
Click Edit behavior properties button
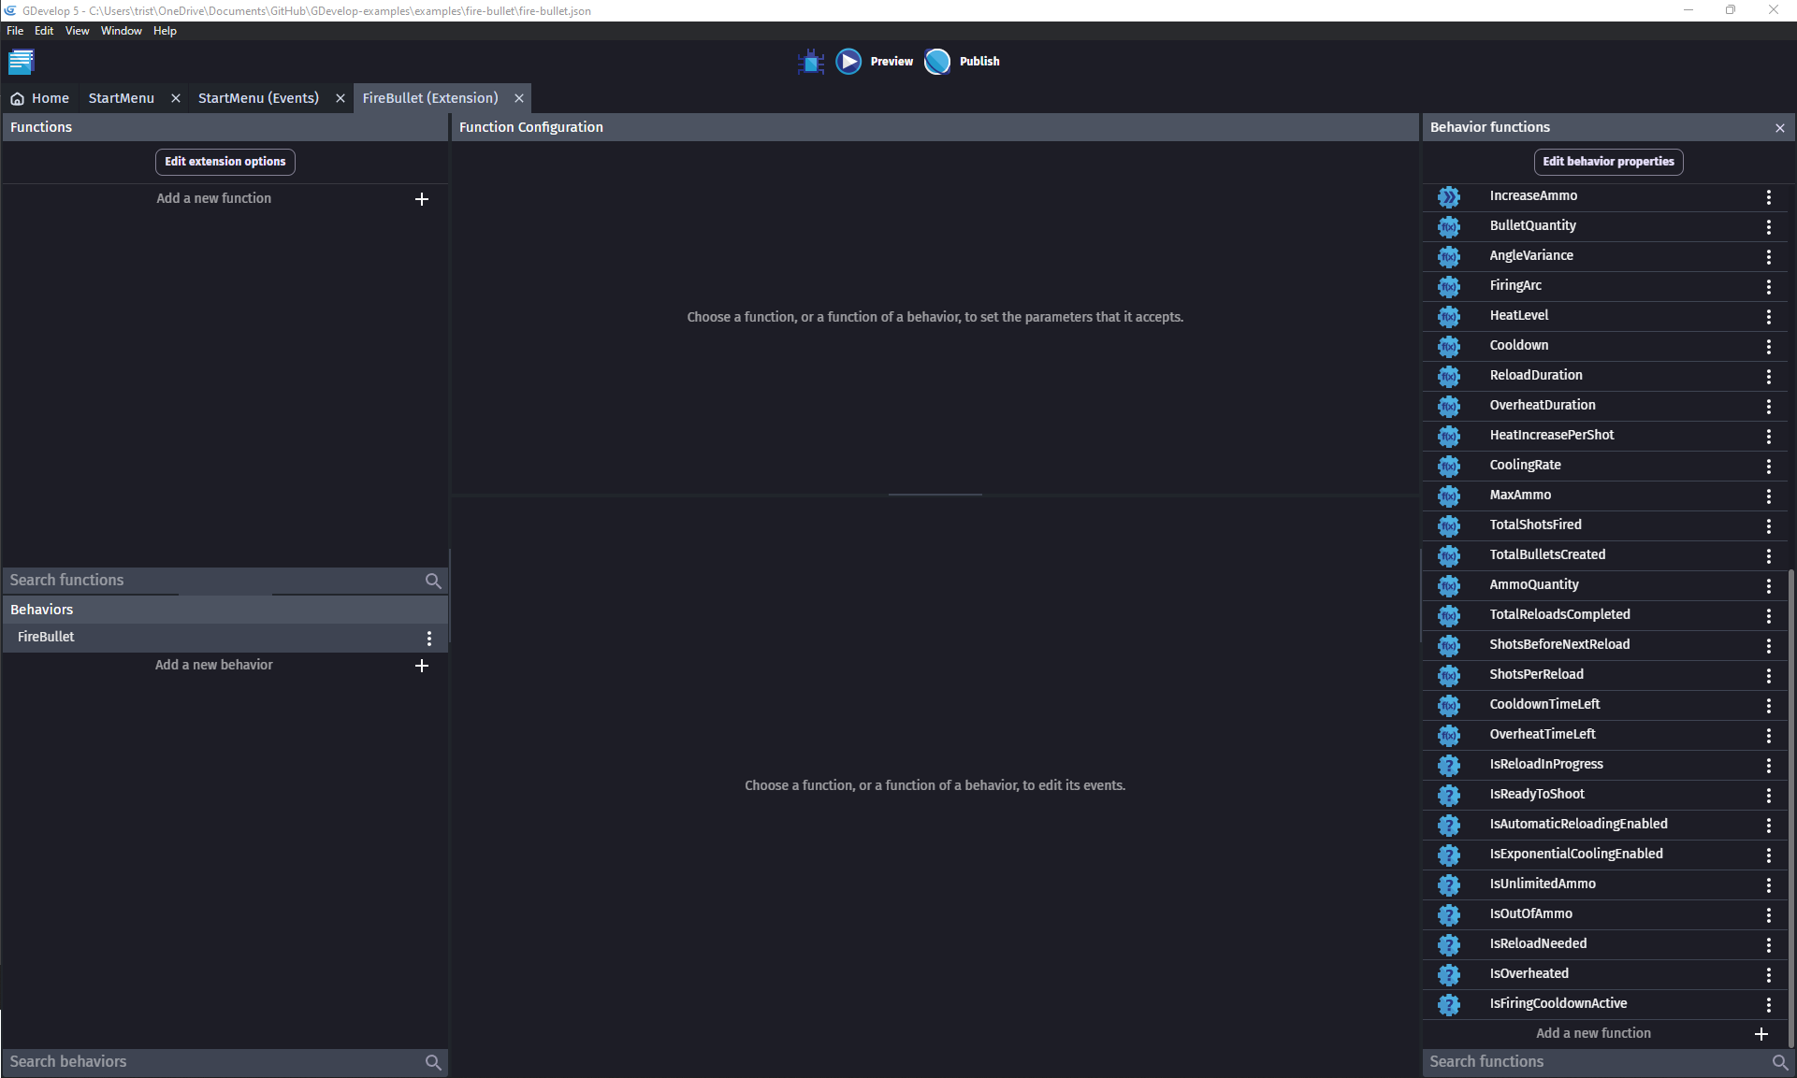pos(1608,162)
